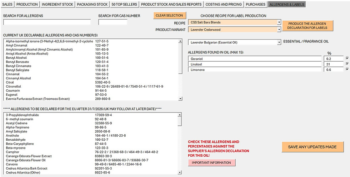Select 3-Propylidenephthalide in EU list
Viewport: 350px width, 177px height.
point(91,115)
